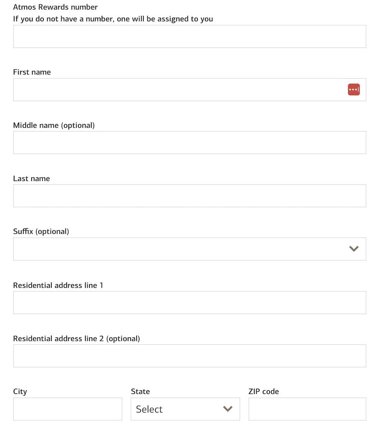Focus Residential address line 1 field
Image resolution: width=378 pixels, height=428 pixels.
pos(190,302)
